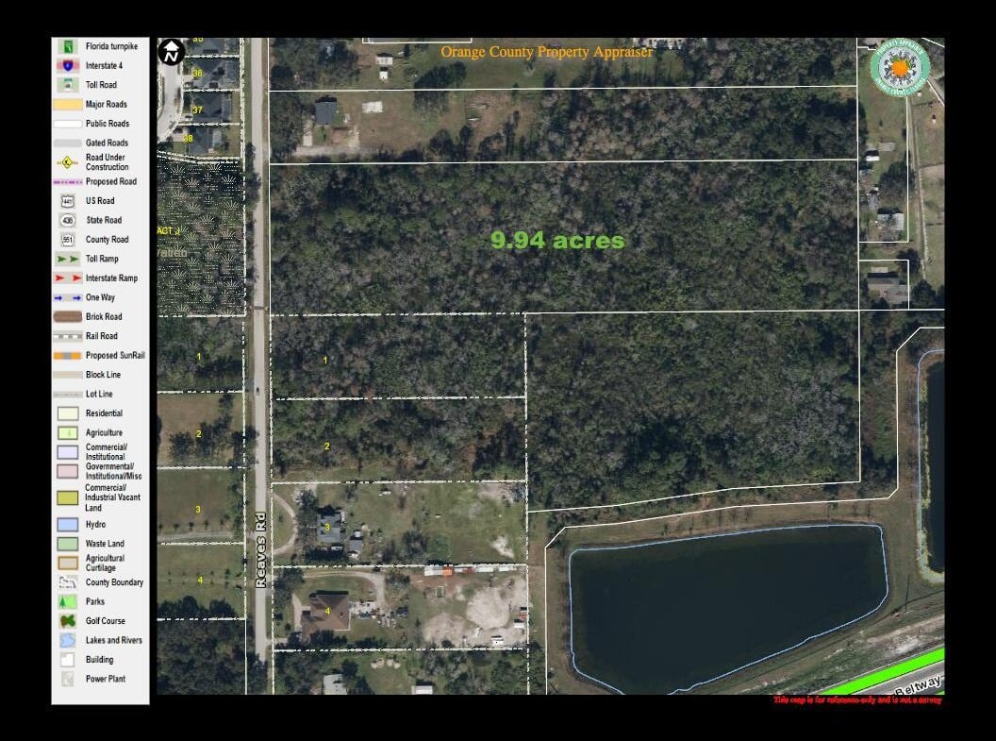The height and width of the screenshot is (741, 996).
Task: Click the Interstate 4 shield icon
Action: coord(67,65)
